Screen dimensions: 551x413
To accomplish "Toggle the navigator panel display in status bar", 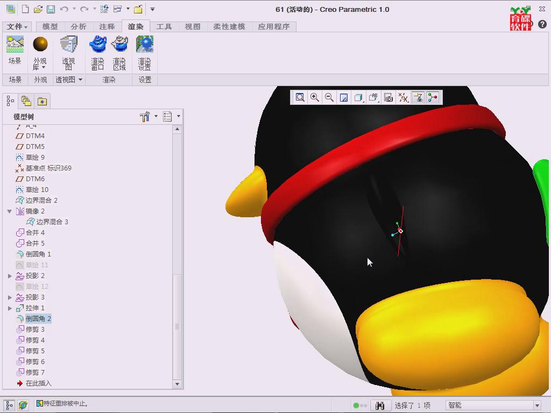I will 9,405.
